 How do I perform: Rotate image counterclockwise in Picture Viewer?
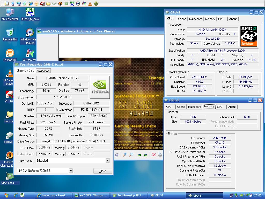145,154
